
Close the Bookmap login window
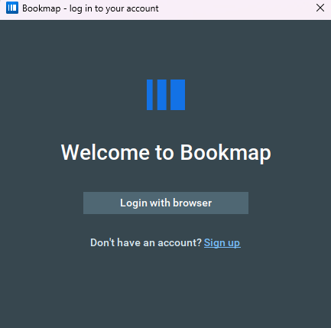320,8
